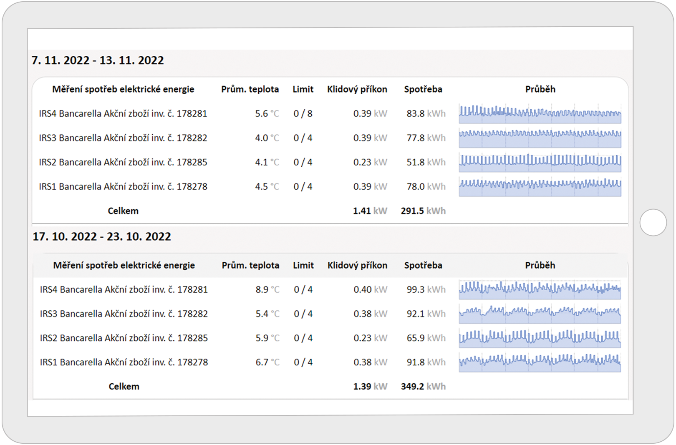Select IRS4 Bancarella row name in the November table
The width and height of the screenshot is (676, 445).
tap(123, 113)
